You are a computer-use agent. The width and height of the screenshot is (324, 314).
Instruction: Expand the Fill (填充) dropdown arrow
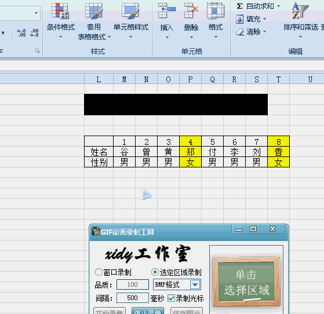[264, 19]
